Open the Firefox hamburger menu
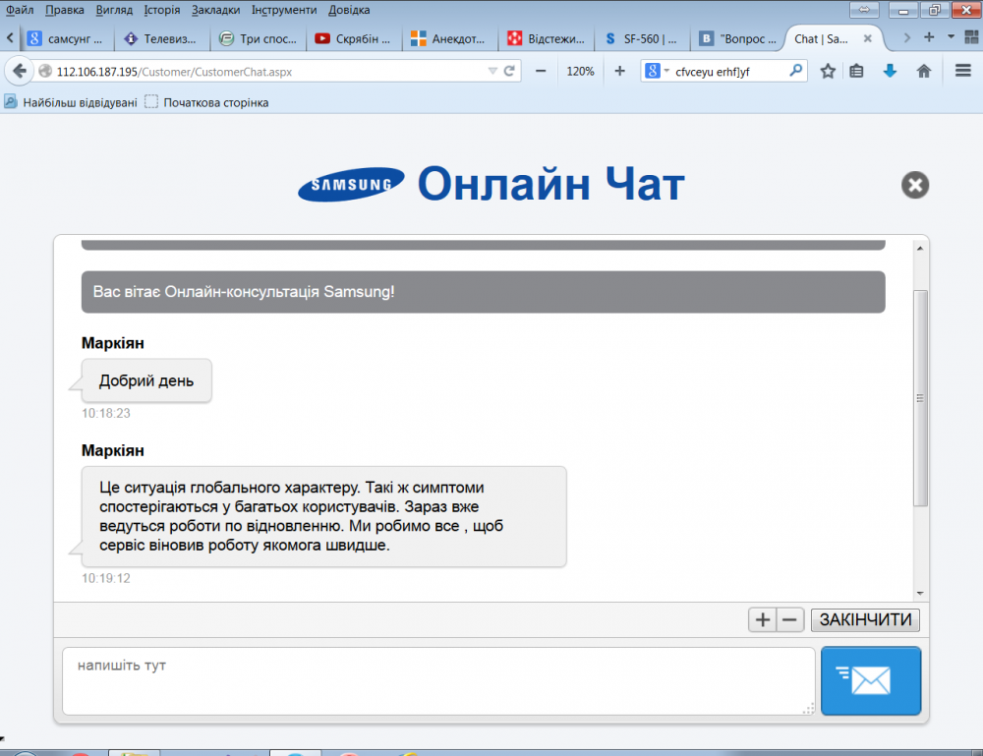Image resolution: width=983 pixels, height=756 pixels. [963, 71]
